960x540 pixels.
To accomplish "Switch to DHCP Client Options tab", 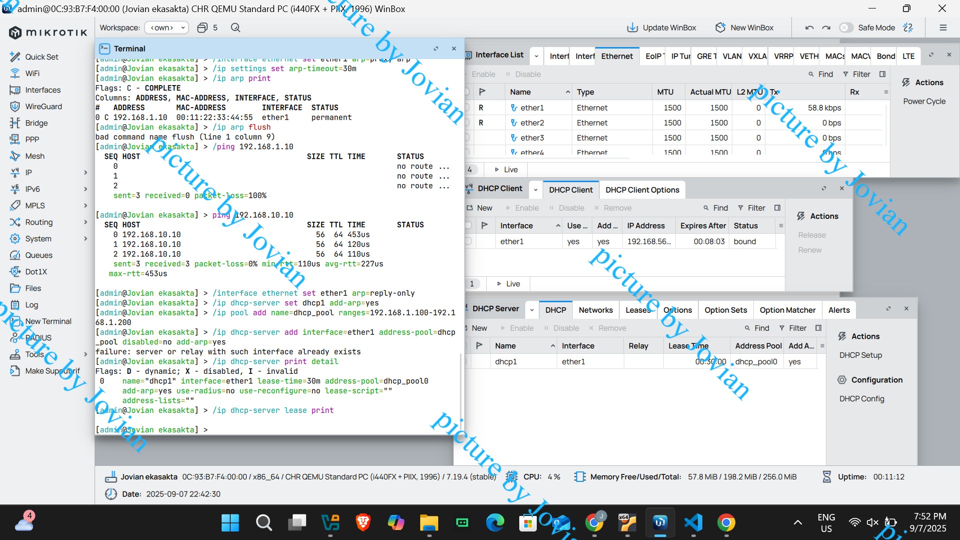I will (x=642, y=190).
